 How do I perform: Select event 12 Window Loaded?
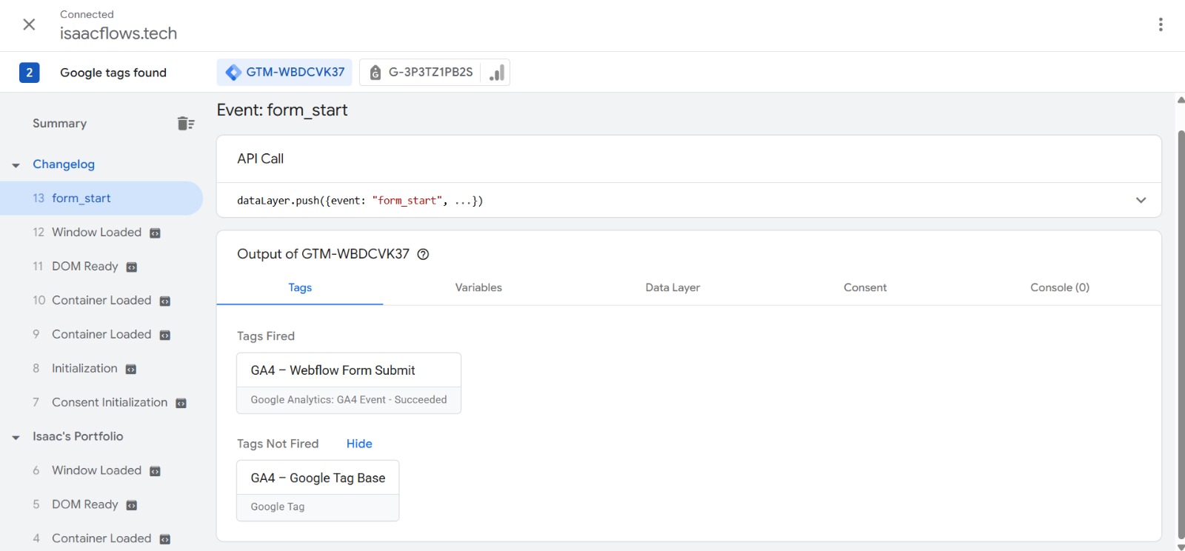pos(101,232)
